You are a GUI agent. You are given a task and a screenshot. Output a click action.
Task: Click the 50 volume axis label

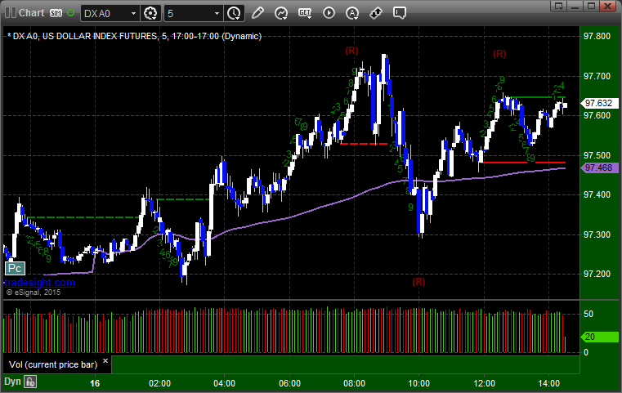coord(588,314)
